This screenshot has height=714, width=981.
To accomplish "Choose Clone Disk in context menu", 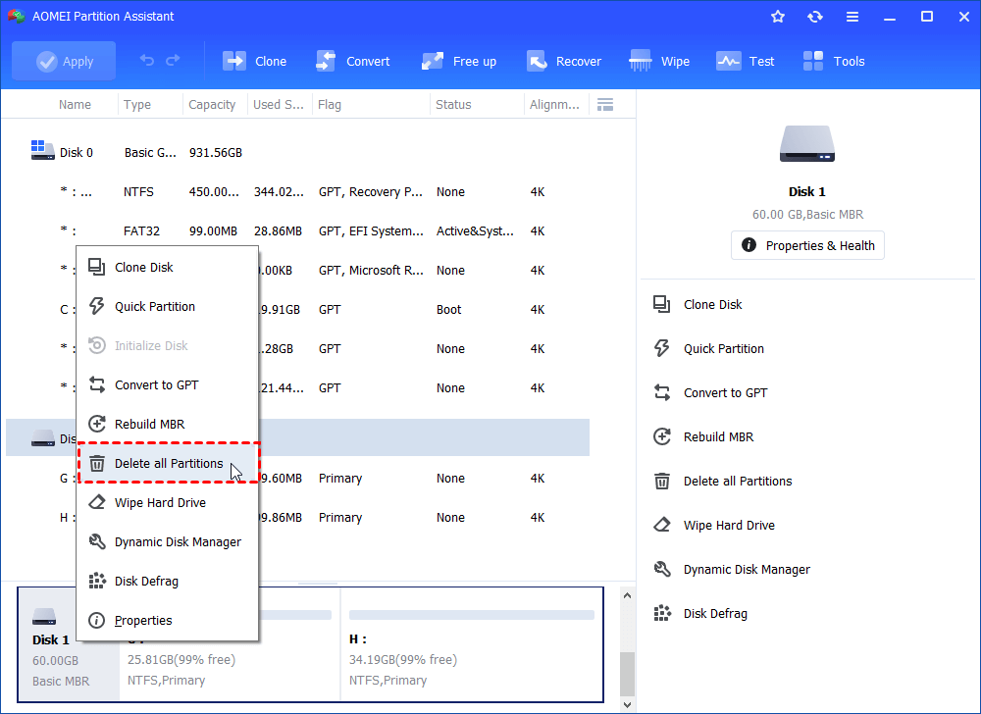I will click(x=167, y=267).
